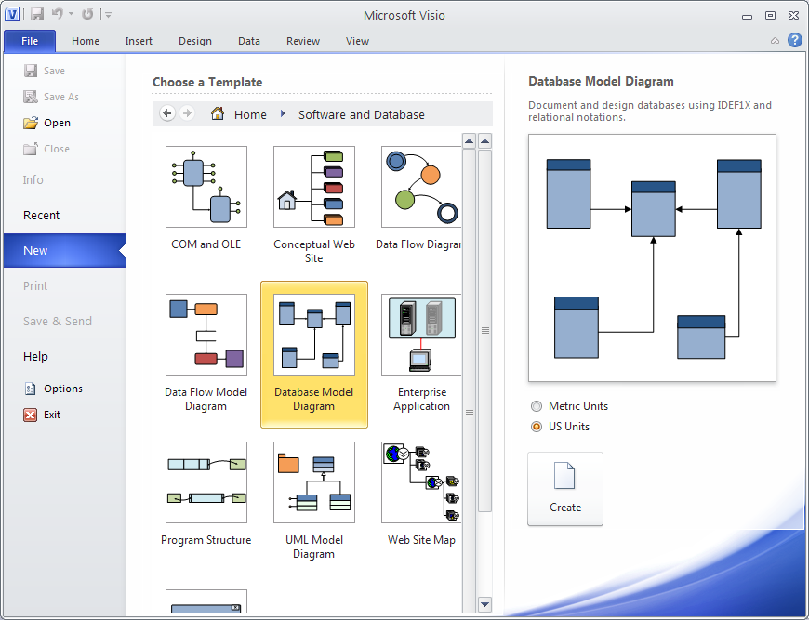
Task: Click the Home house icon in breadcrumb
Action: (x=218, y=113)
